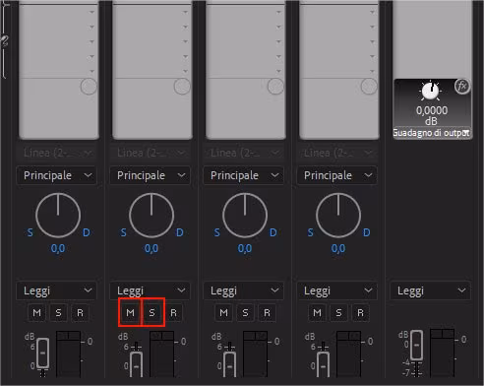
Task: Click the master track's volume fader handle
Action: 416,345
